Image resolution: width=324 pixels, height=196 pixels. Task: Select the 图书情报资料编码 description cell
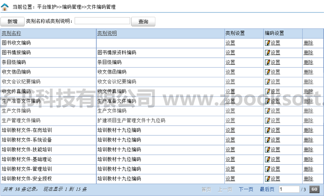point(161,53)
